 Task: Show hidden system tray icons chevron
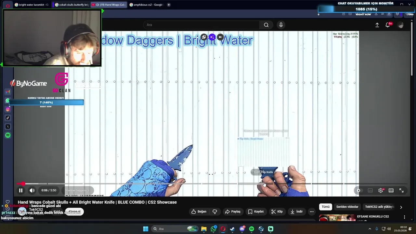click(x=370, y=229)
